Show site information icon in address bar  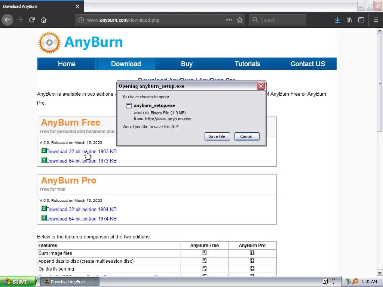pyautogui.click(x=81, y=20)
